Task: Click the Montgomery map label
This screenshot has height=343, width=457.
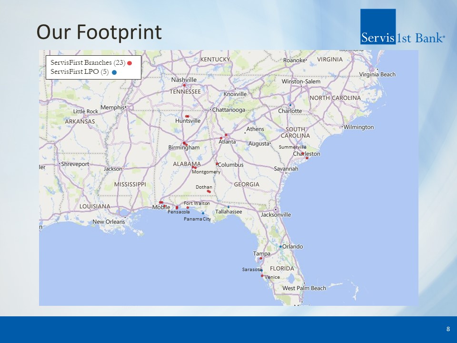Action: pos(206,172)
